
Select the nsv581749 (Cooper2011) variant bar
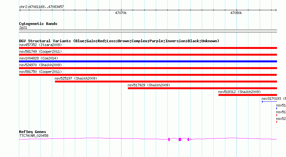[x=148, y=55]
